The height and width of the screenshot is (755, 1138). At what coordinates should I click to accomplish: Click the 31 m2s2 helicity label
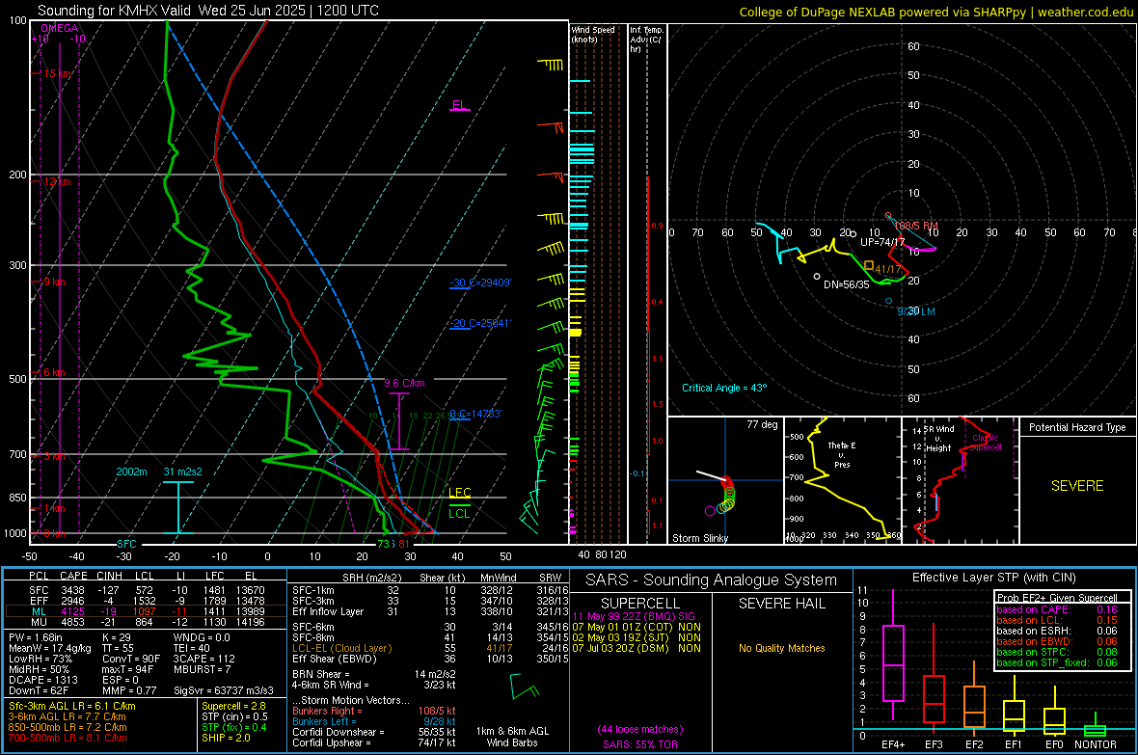tap(183, 472)
